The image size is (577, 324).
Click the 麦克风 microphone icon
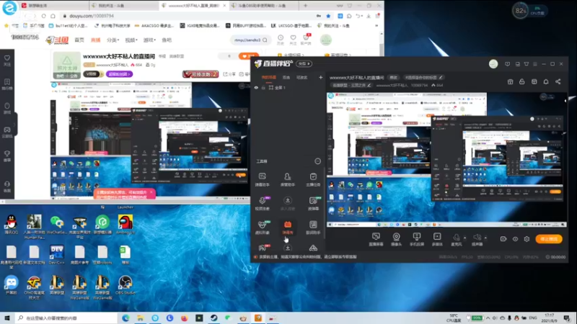[457, 239]
